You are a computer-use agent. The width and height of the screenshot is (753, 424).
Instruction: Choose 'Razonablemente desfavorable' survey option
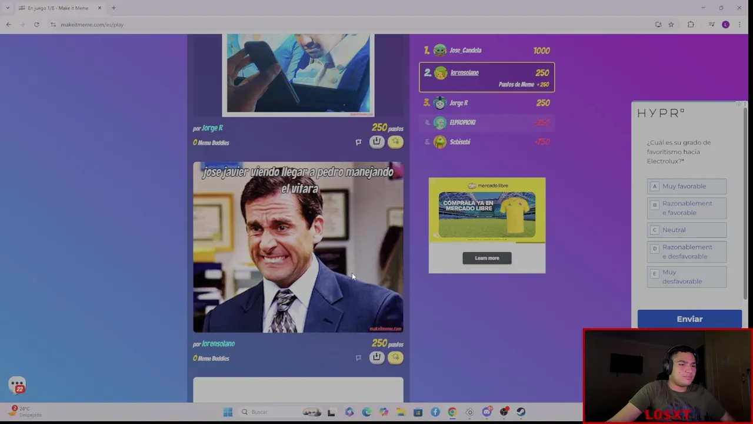click(x=687, y=251)
